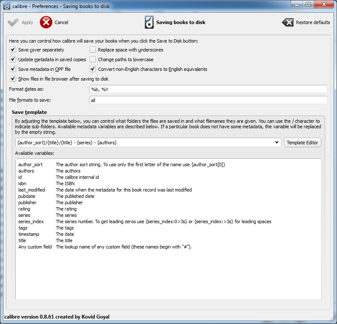The width and height of the screenshot is (337, 324).
Task: Click the rating variable name
Action: coord(24,209)
